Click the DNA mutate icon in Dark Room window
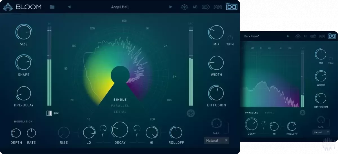The height and width of the screenshot is (154, 338). (322, 36)
